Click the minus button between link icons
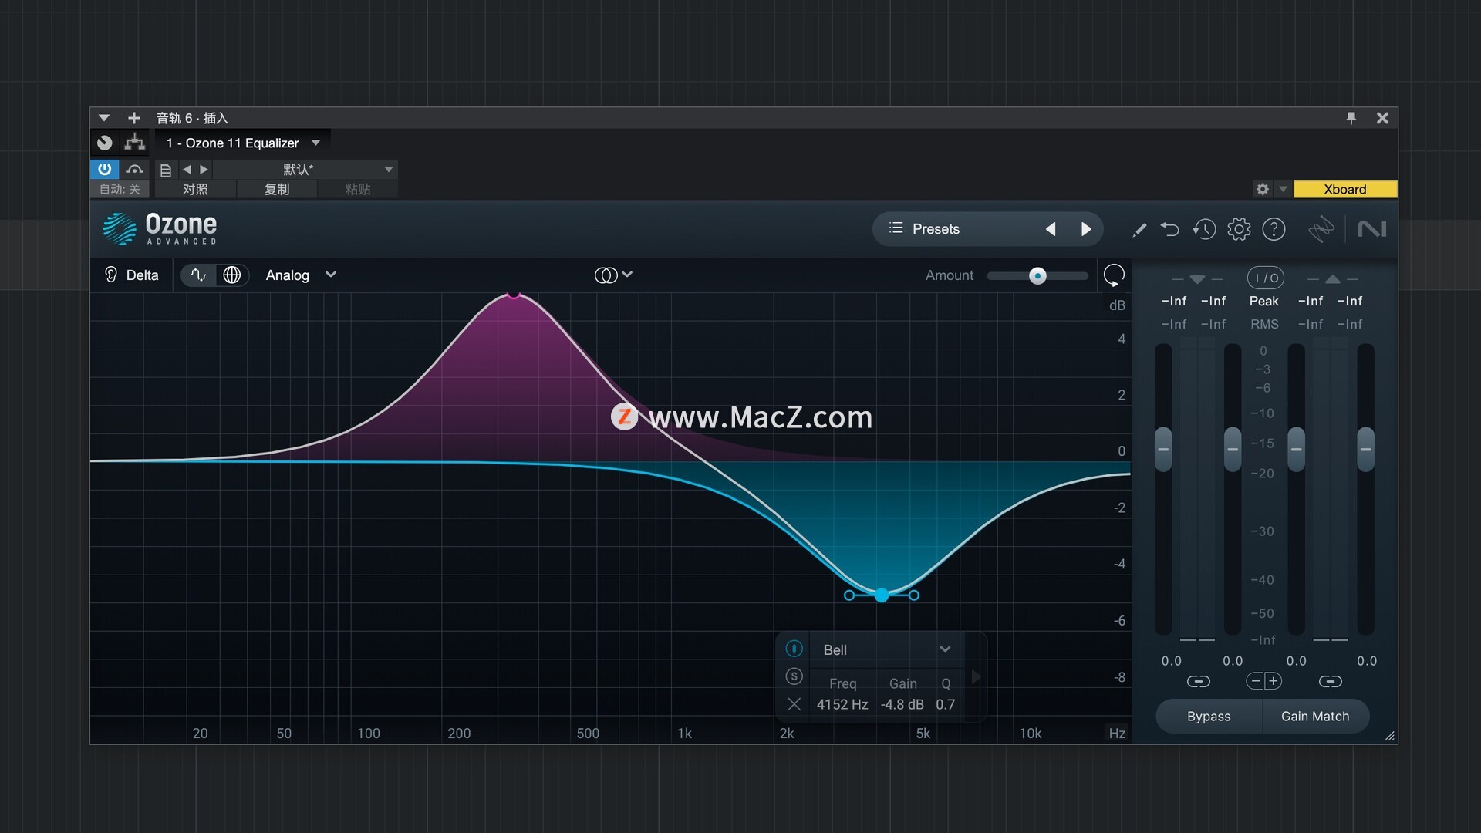This screenshot has height=833, width=1481. pos(1256,680)
